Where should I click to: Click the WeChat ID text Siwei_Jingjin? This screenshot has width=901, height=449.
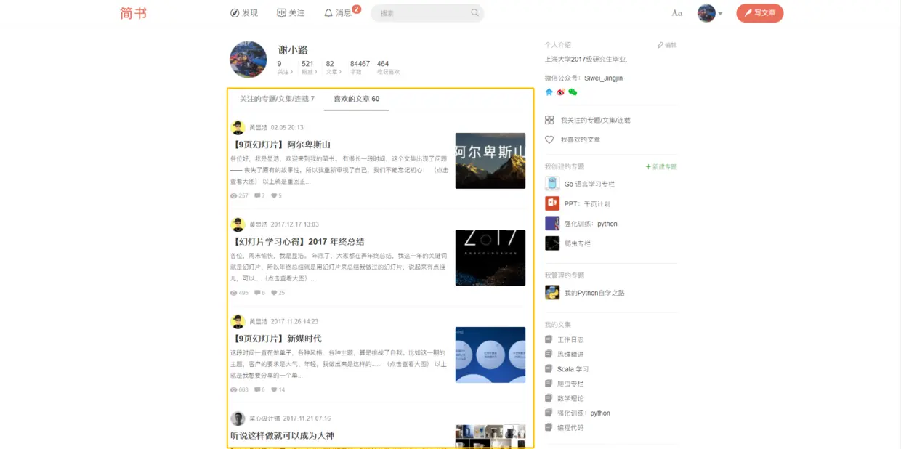click(604, 78)
